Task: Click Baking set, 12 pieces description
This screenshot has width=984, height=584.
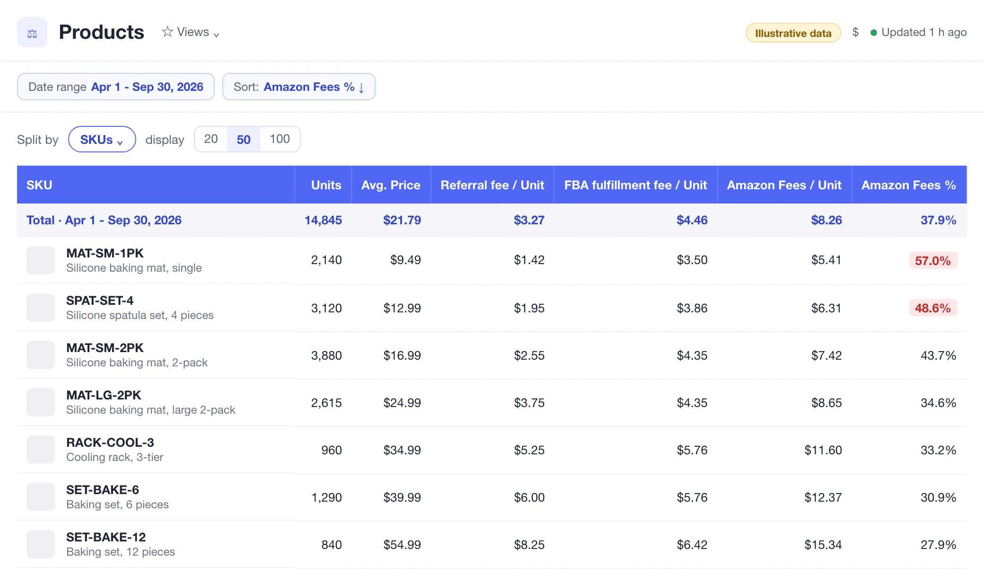Action: tap(121, 552)
